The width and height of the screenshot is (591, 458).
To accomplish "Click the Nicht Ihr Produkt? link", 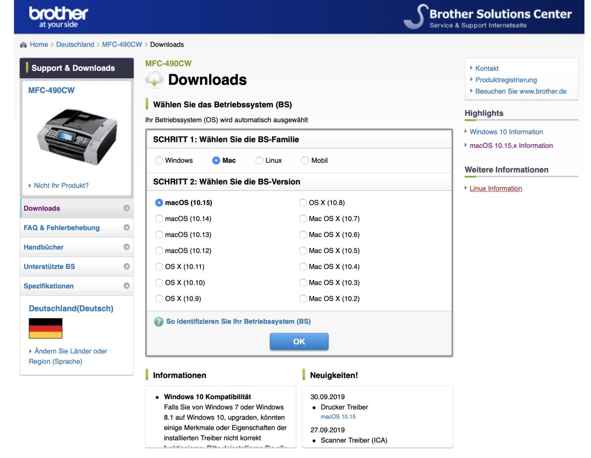I will point(61,186).
